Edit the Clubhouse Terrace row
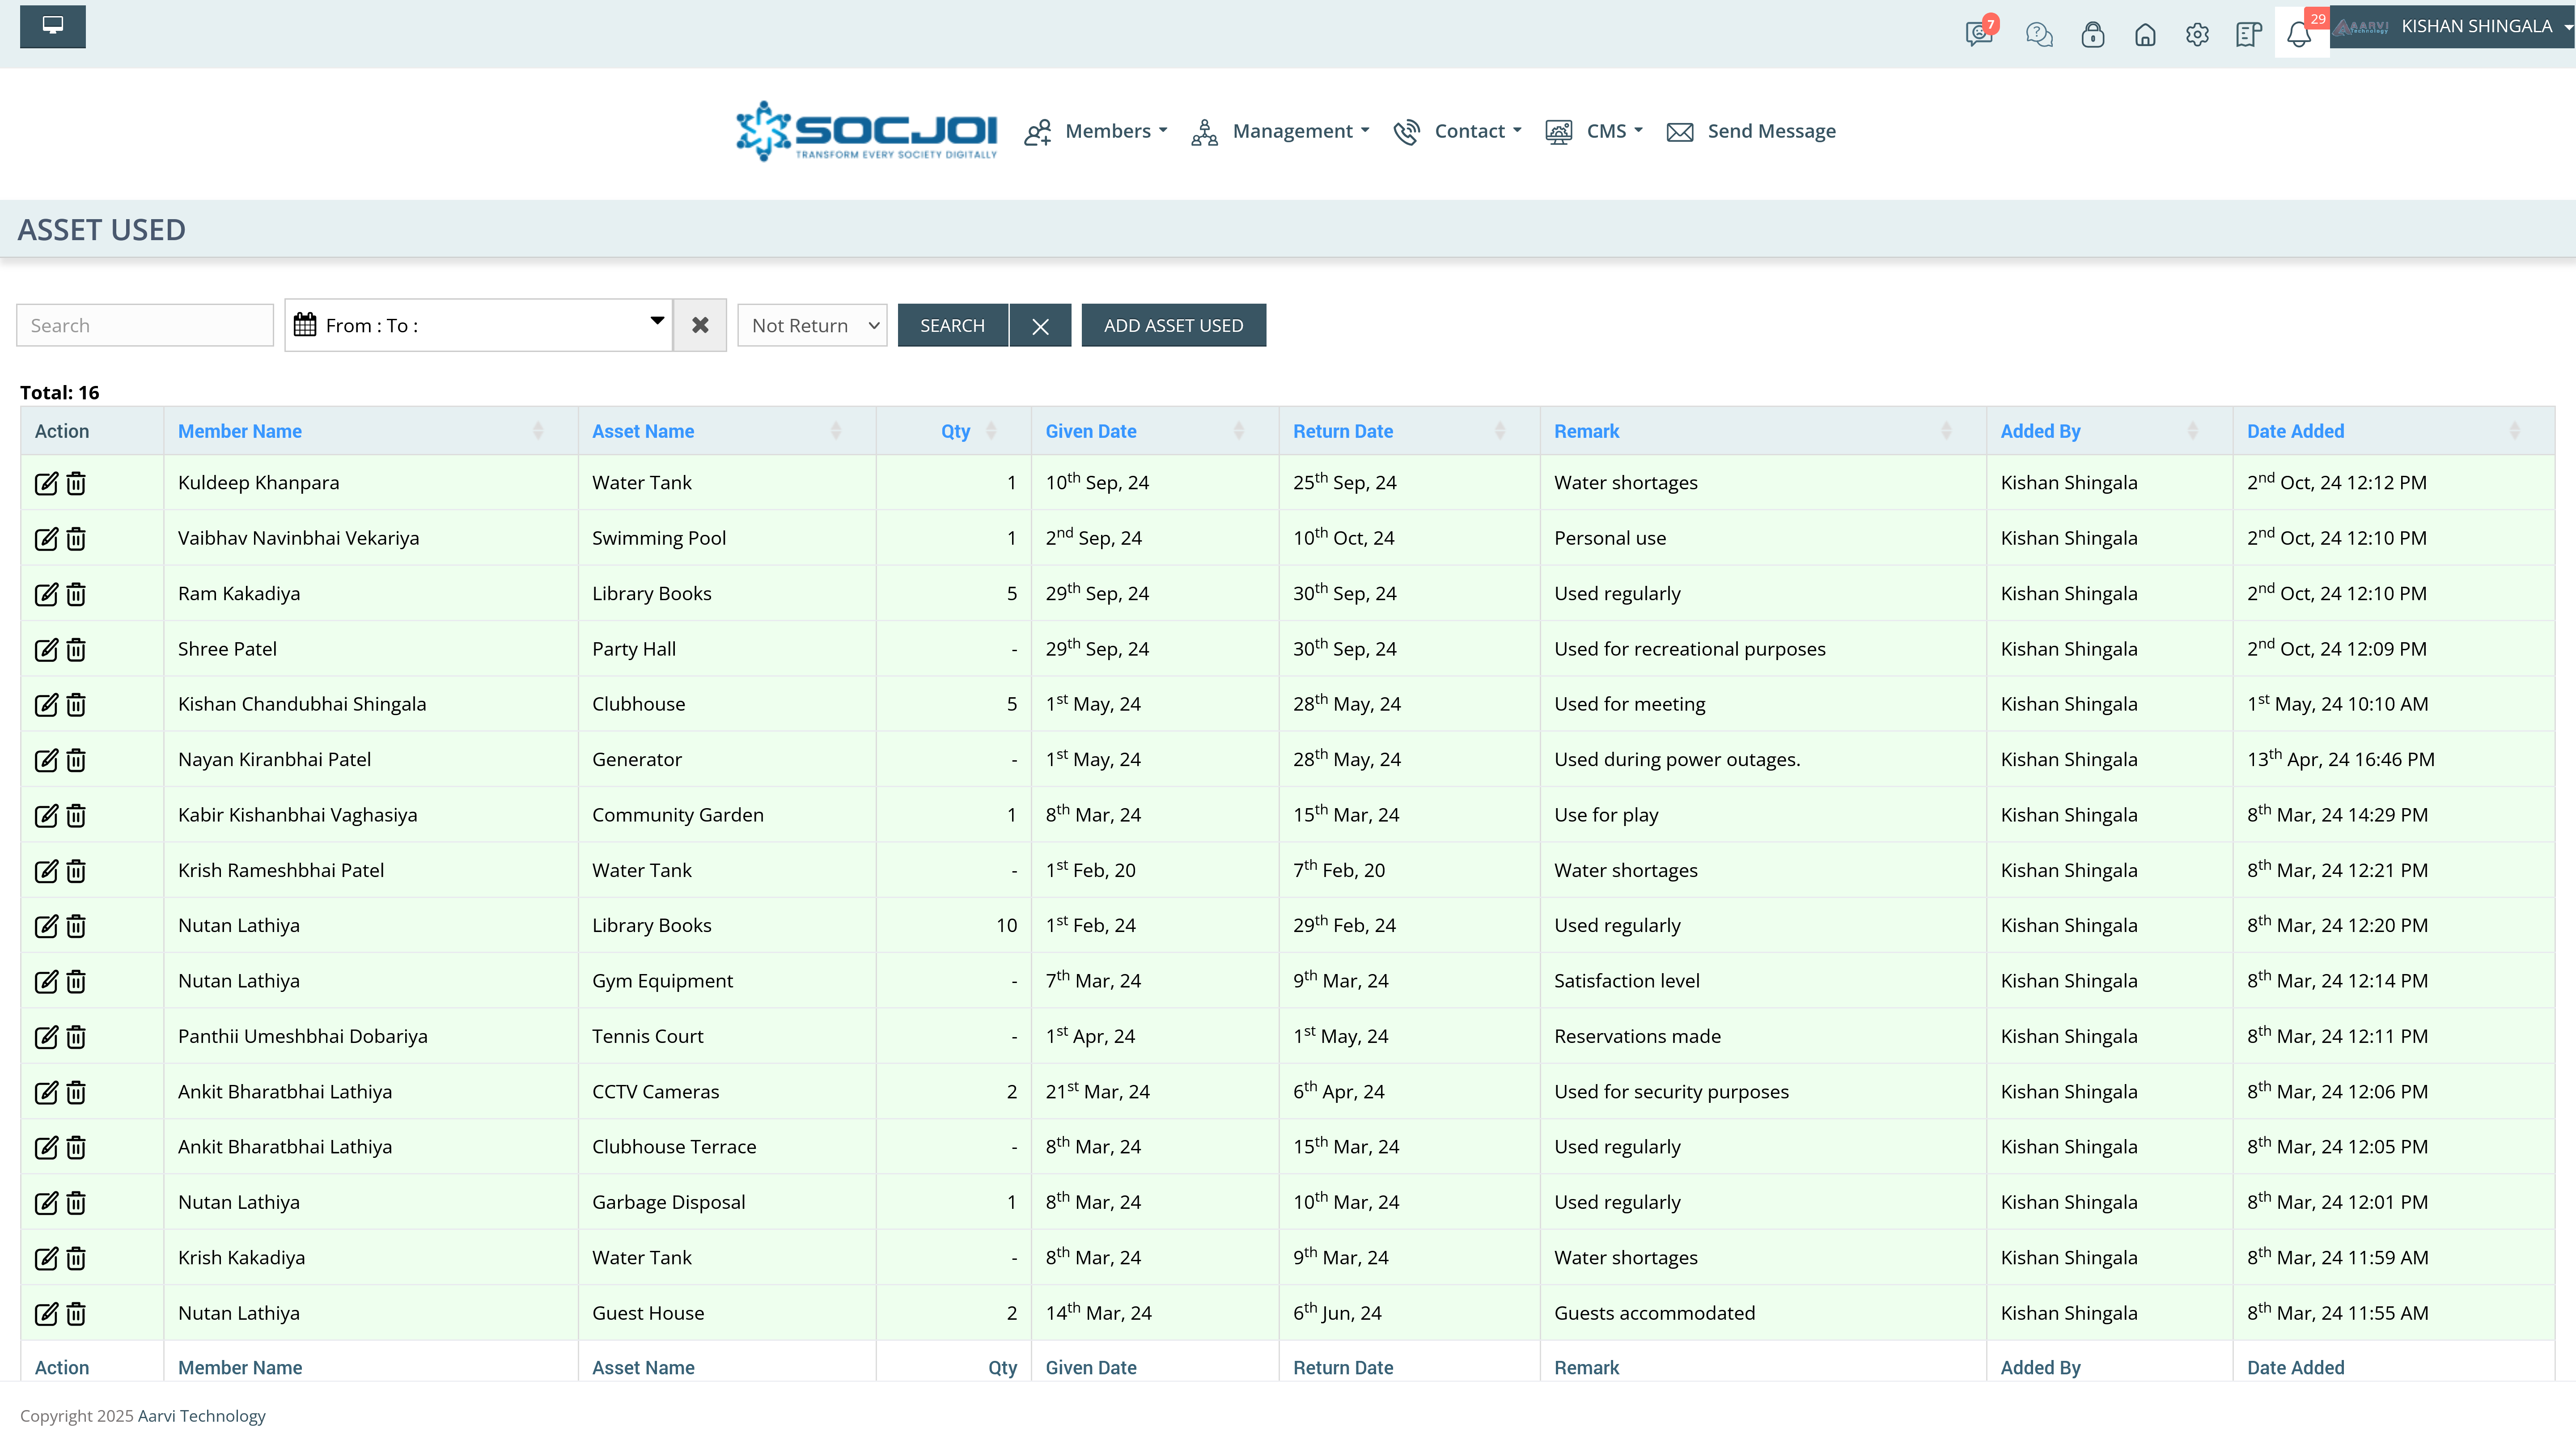Screen dimensions: 2576x1449 46,1148
